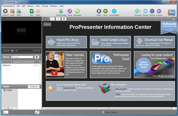Open the Window menu
The height and width of the screenshot is (116, 178).
pos(54,6)
